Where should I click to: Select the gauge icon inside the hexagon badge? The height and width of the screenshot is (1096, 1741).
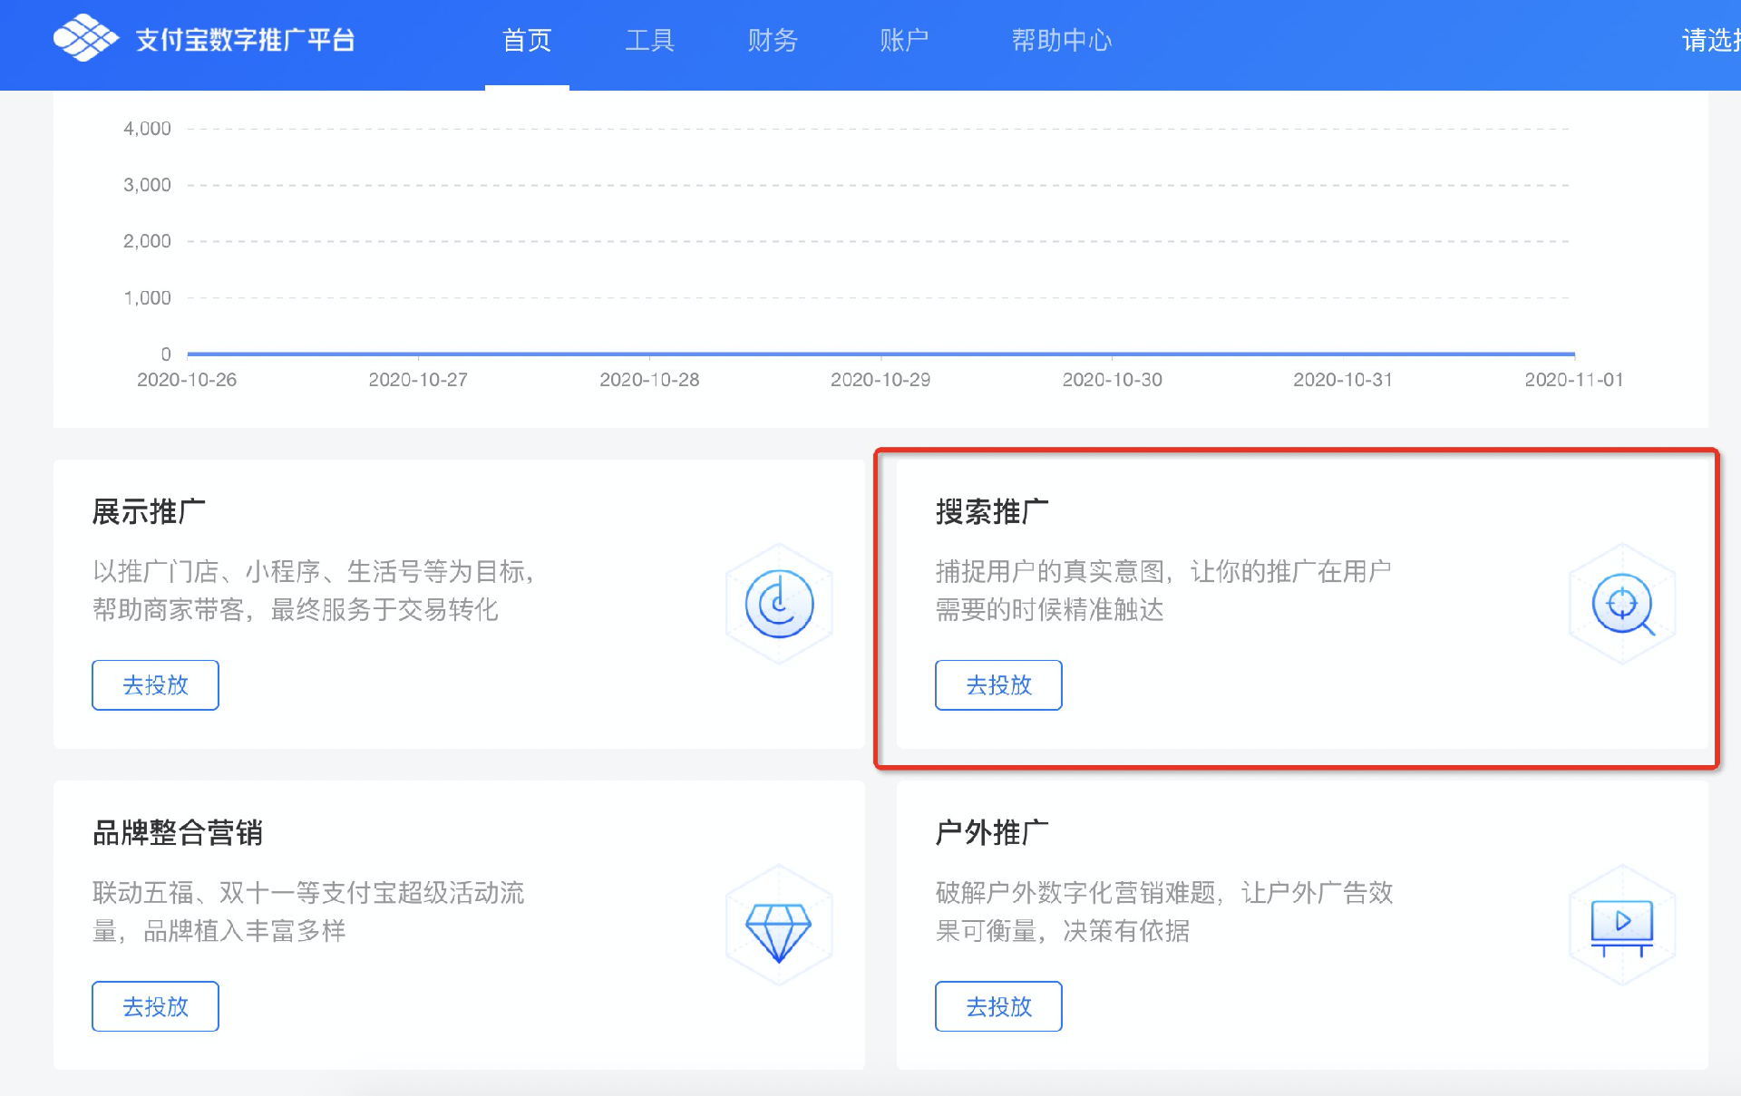click(778, 604)
